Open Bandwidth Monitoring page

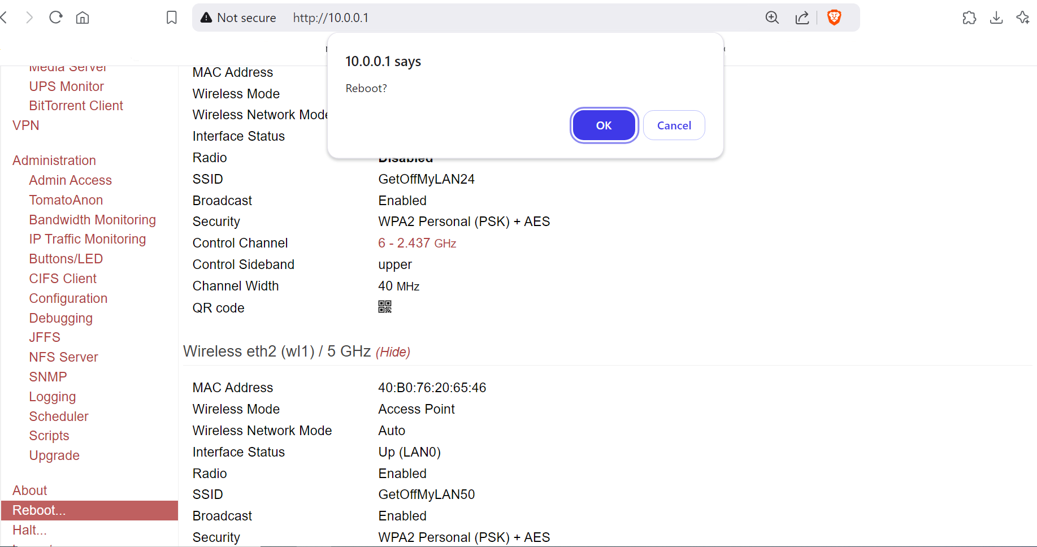click(93, 220)
